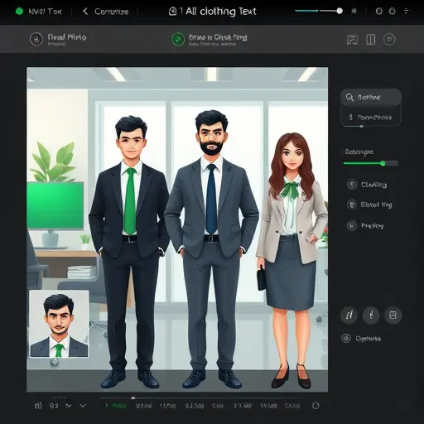Viewport: 424px width, 424px height.
Task: Click the green status dot in the top bar
Action: (x=19, y=12)
